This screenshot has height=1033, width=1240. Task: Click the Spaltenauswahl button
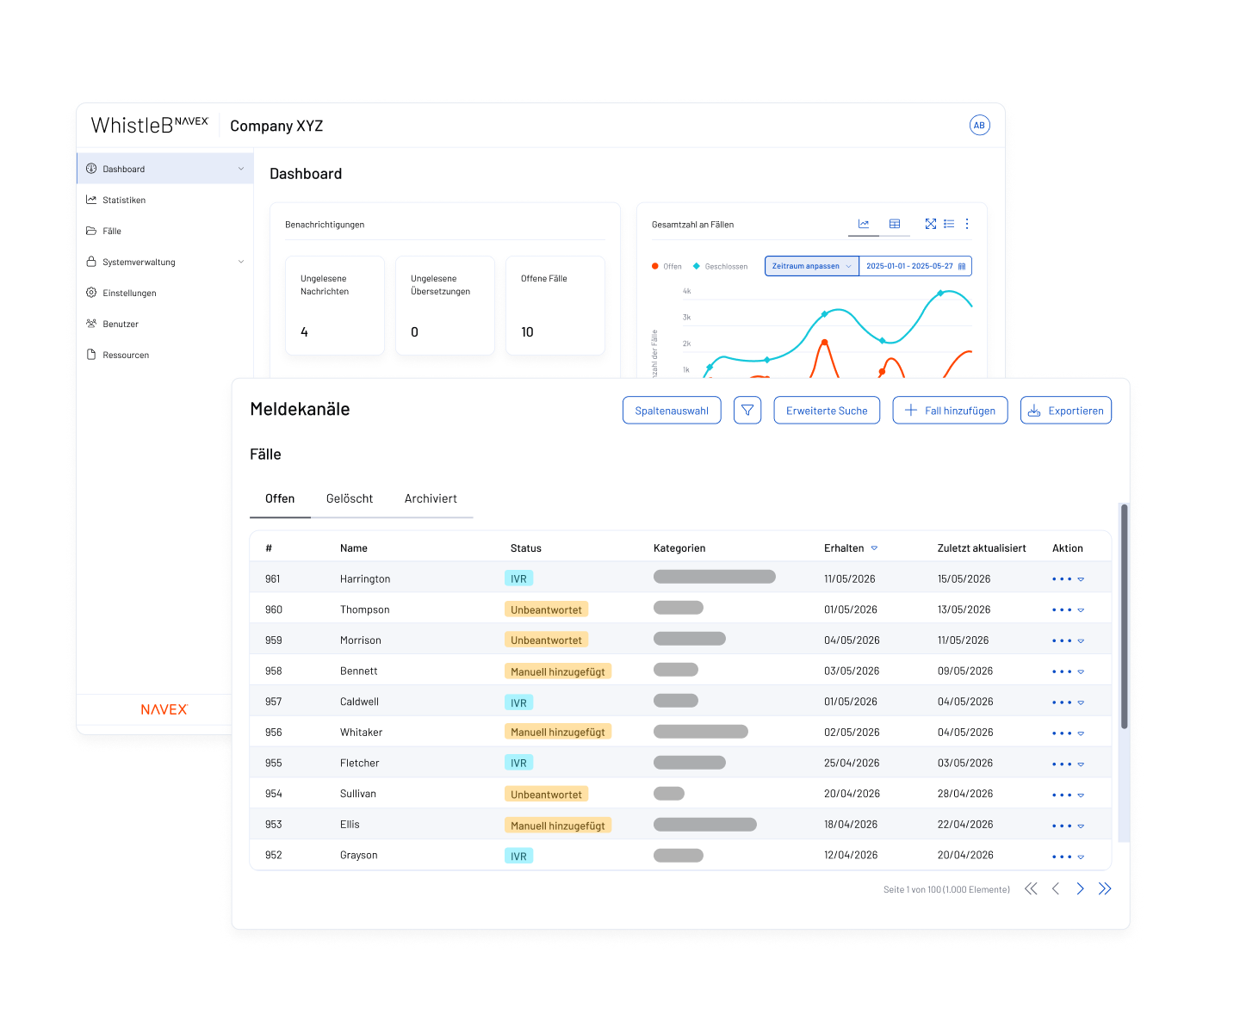672,411
